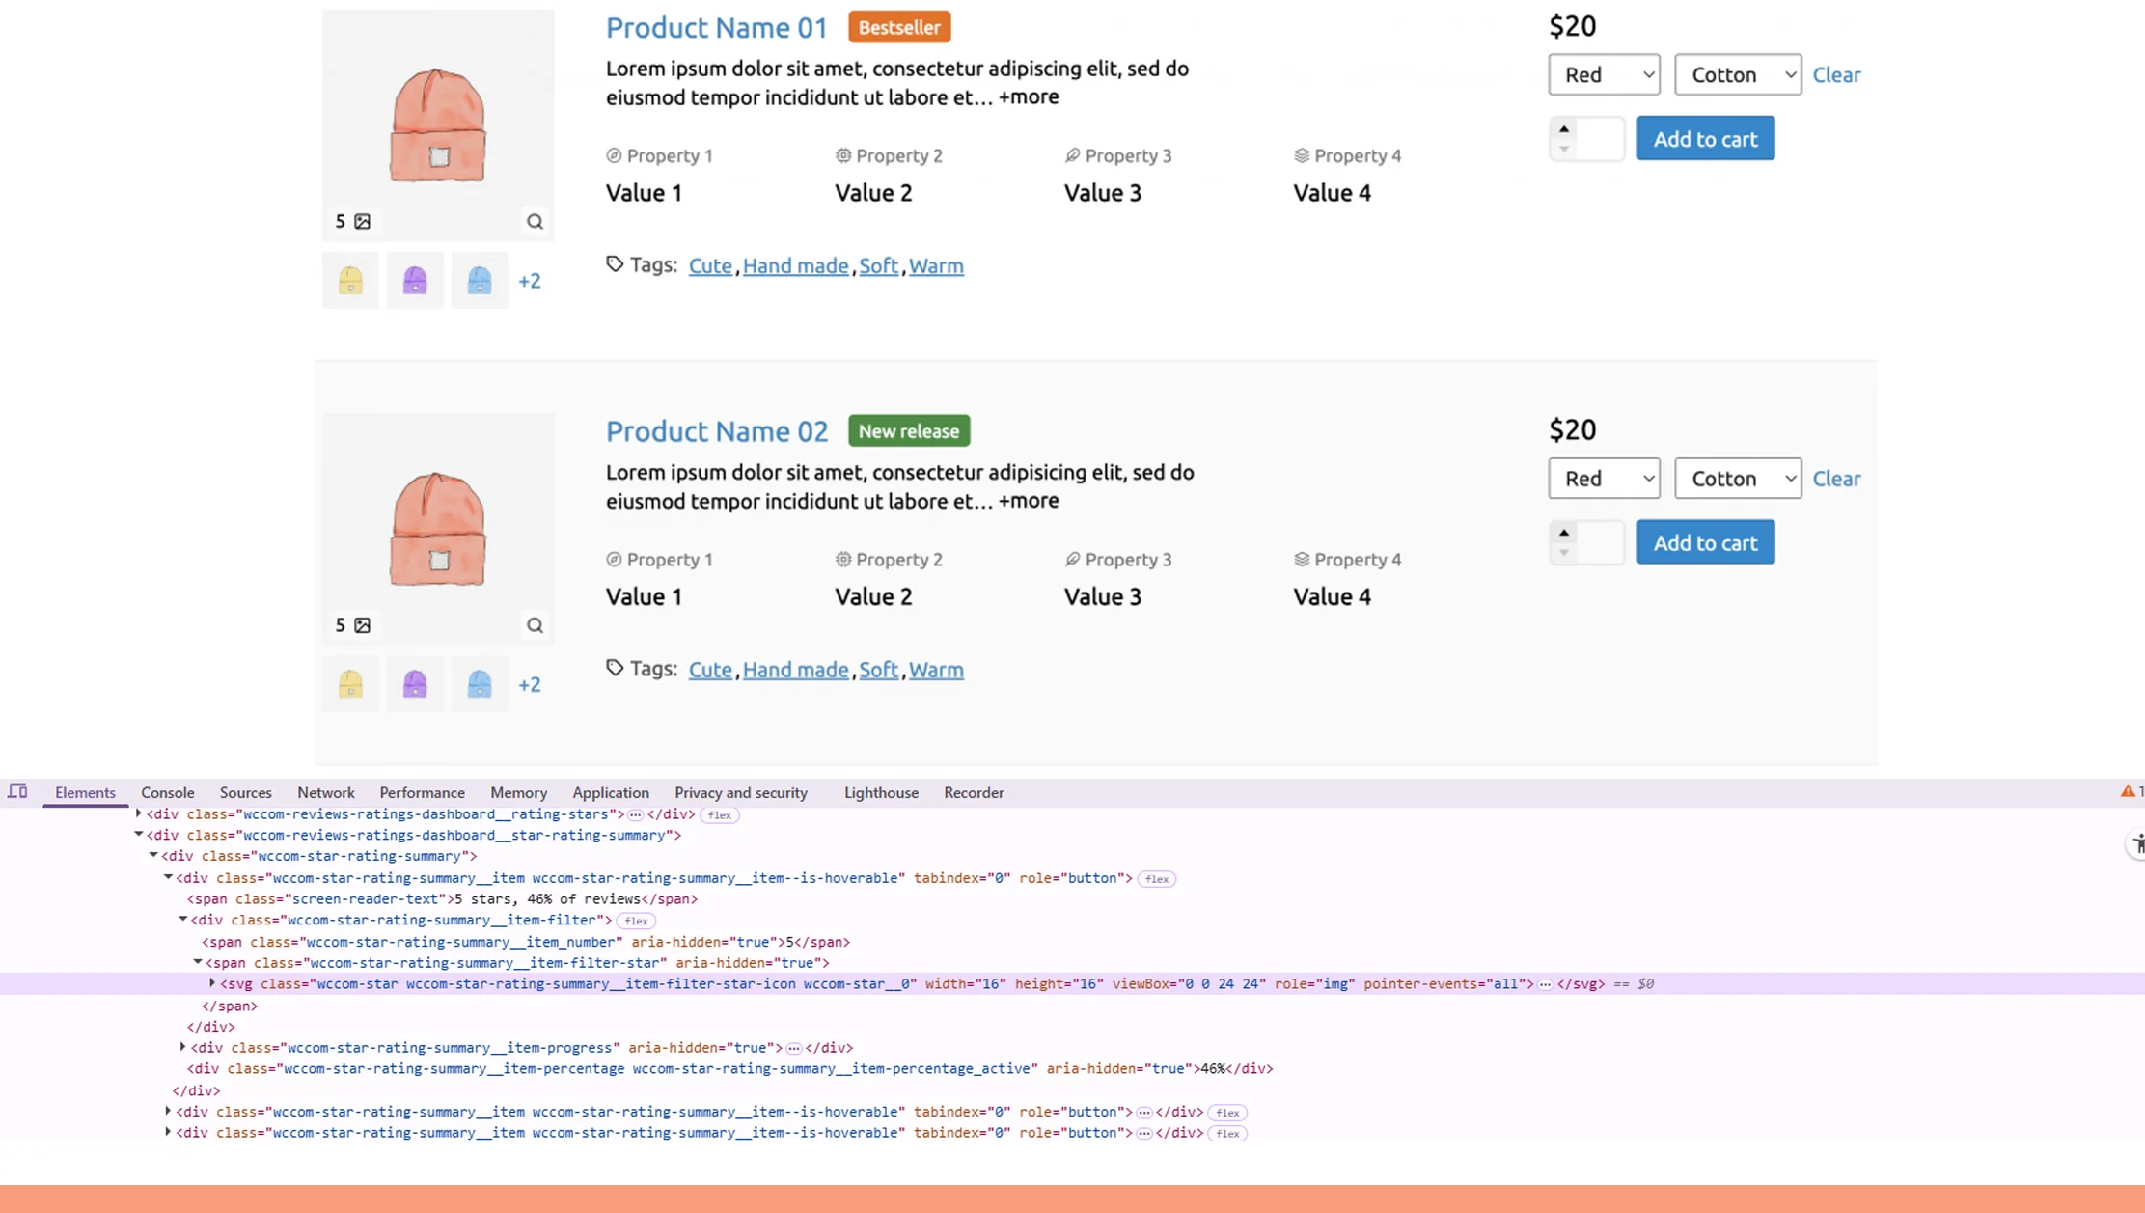Open the Lighthouse tab in DevTools

pyautogui.click(x=879, y=791)
